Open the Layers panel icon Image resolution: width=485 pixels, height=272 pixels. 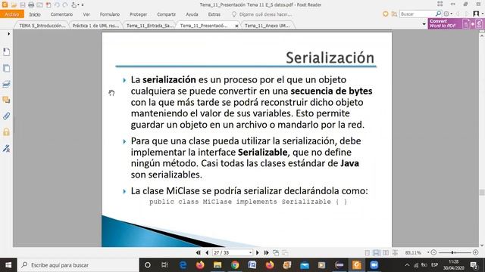tap(6, 84)
